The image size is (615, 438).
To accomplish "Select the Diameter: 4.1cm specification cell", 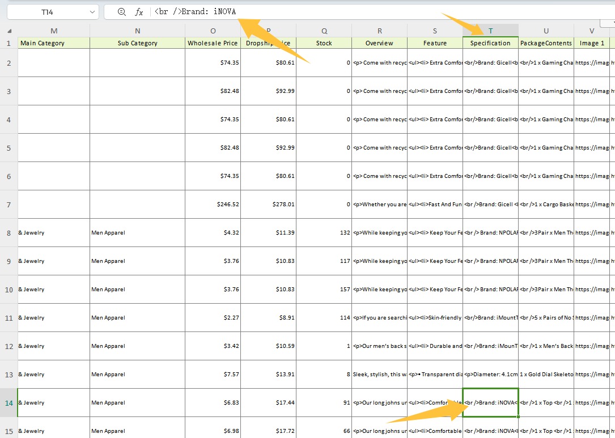I will (x=490, y=374).
